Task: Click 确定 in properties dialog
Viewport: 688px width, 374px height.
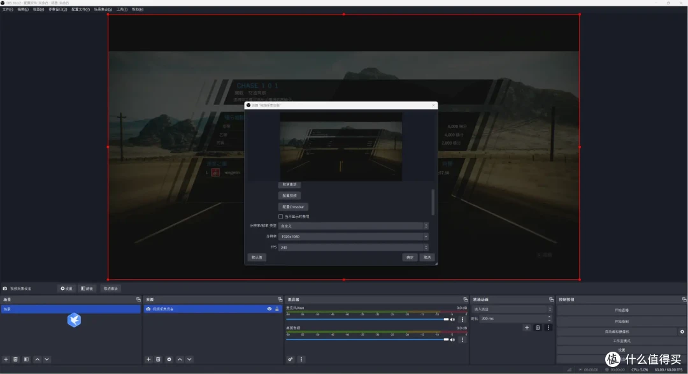Action: coord(410,257)
